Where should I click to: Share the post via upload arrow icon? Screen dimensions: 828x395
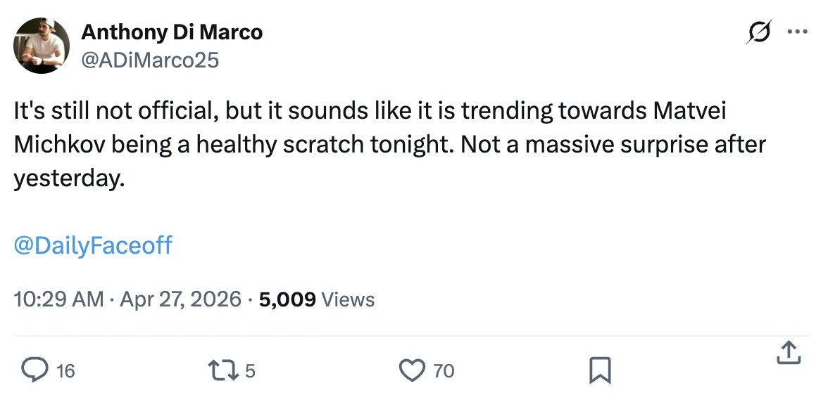(788, 354)
